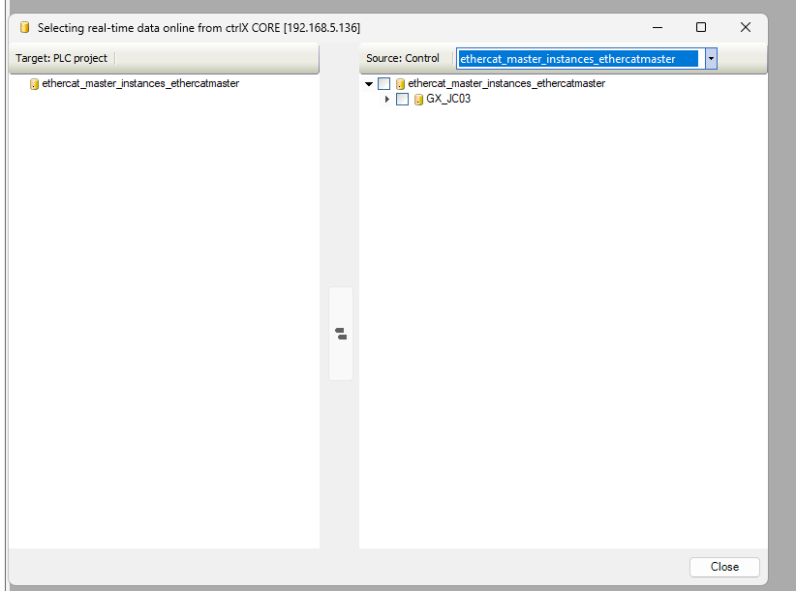796x591 pixels.
Task: Tick the GX_JC03 checkbox
Action: pyautogui.click(x=402, y=99)
